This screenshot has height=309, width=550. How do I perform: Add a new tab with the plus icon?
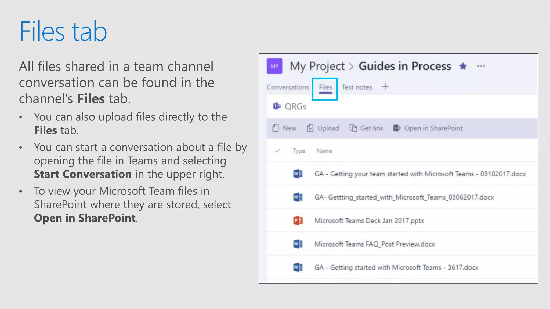(385, 87)
